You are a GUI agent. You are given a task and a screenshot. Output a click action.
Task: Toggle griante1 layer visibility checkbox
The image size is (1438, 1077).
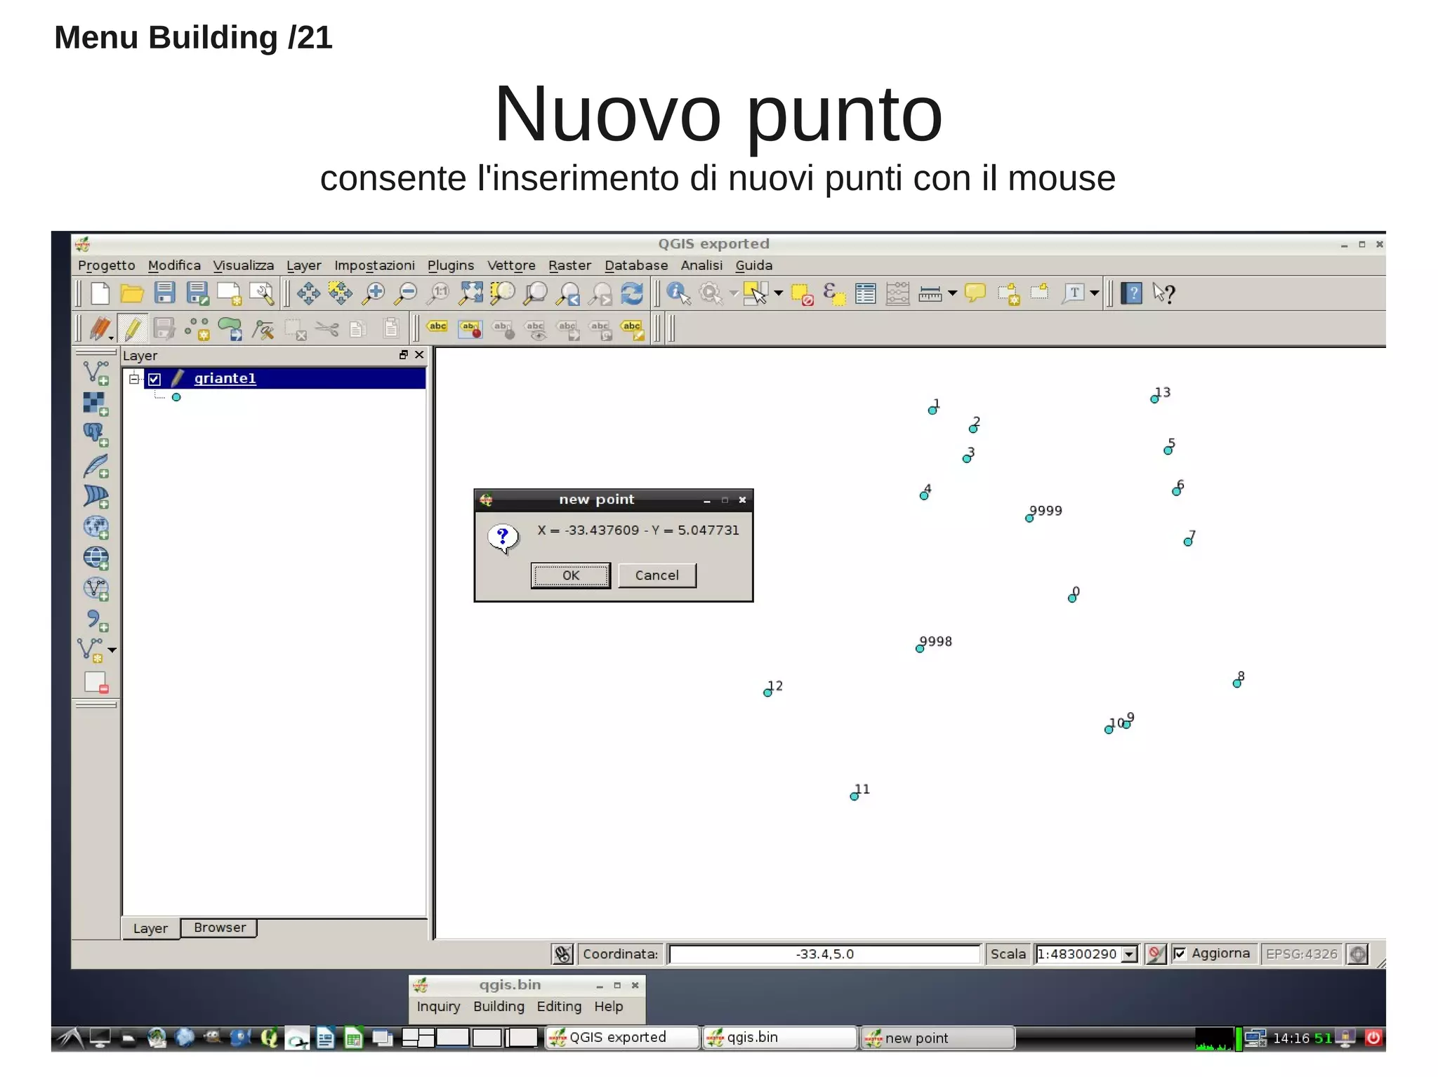tap(154, 380)
